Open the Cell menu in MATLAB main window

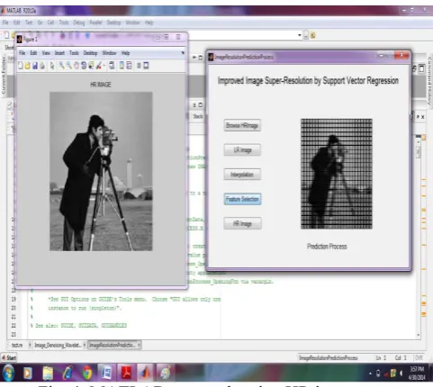50,22
